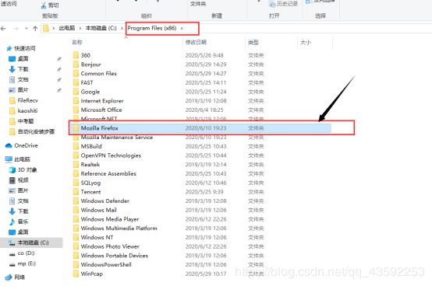
Task: Open the recent locations dropdown arrow
Action: coord(27,28)
